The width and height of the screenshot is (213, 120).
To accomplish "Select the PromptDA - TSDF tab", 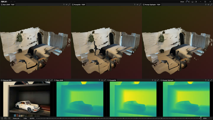I will coord(78,5).
